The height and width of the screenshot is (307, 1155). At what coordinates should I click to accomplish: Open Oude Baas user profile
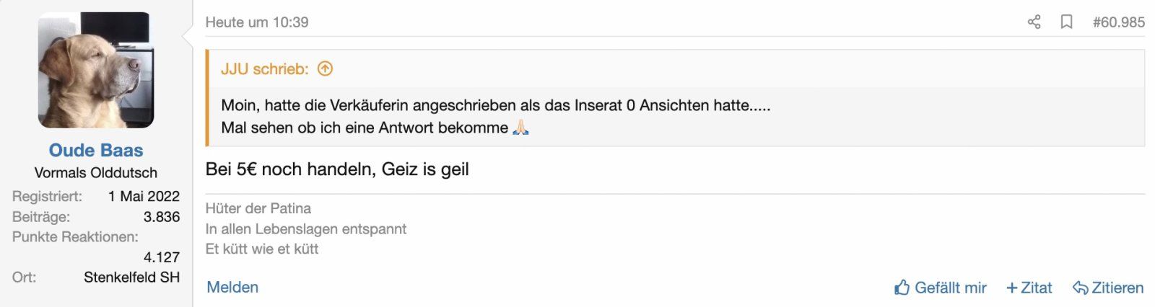click(96, 151)
